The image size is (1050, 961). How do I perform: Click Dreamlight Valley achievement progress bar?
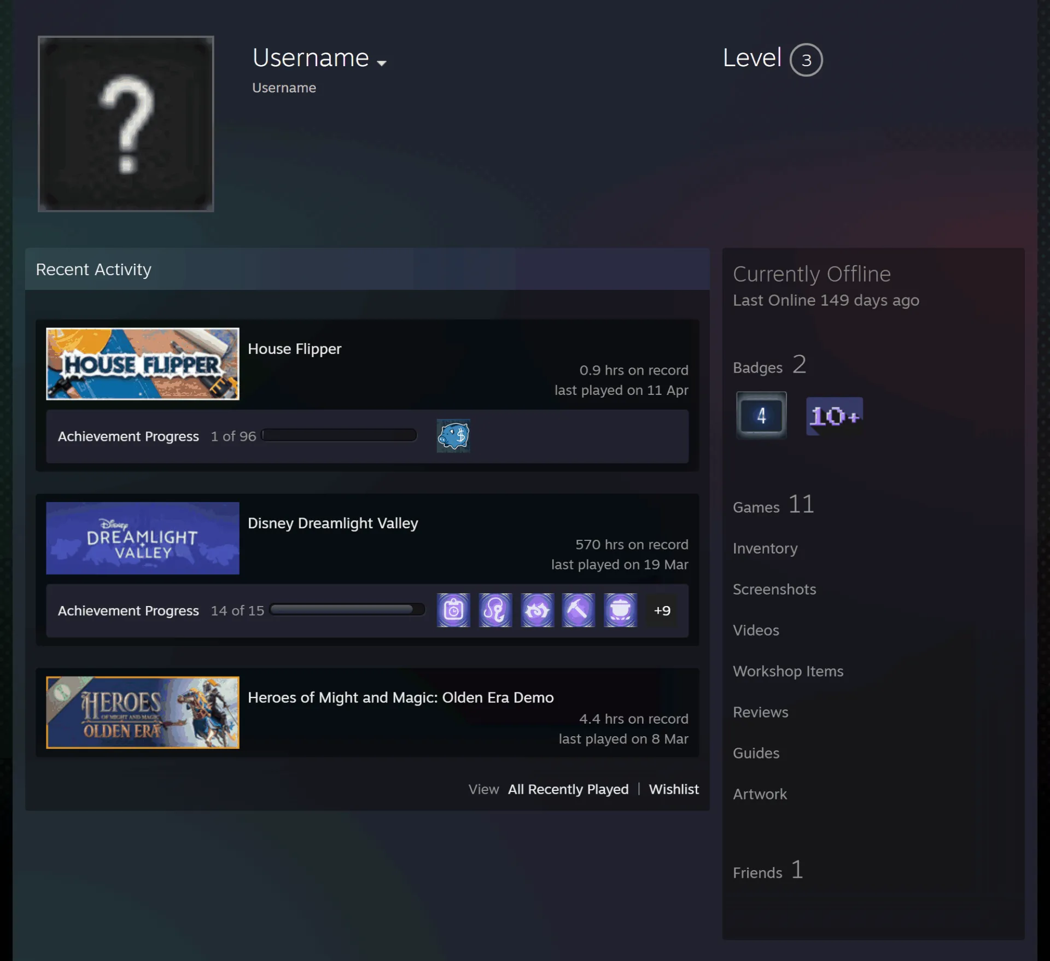pyautogui.click(x=348, y=610)
